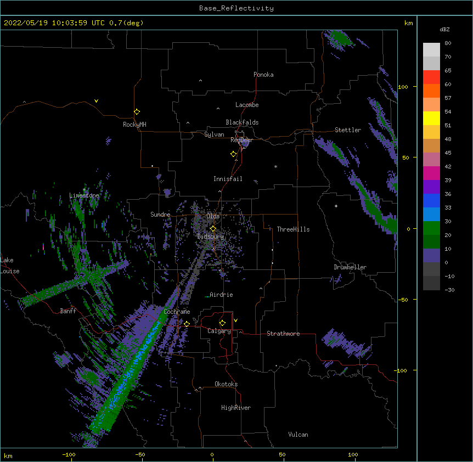Screen dimensions: 473x462
Task: Pick the magenta 39-42 dBZ legend swatch
Action: pos(431,173)
